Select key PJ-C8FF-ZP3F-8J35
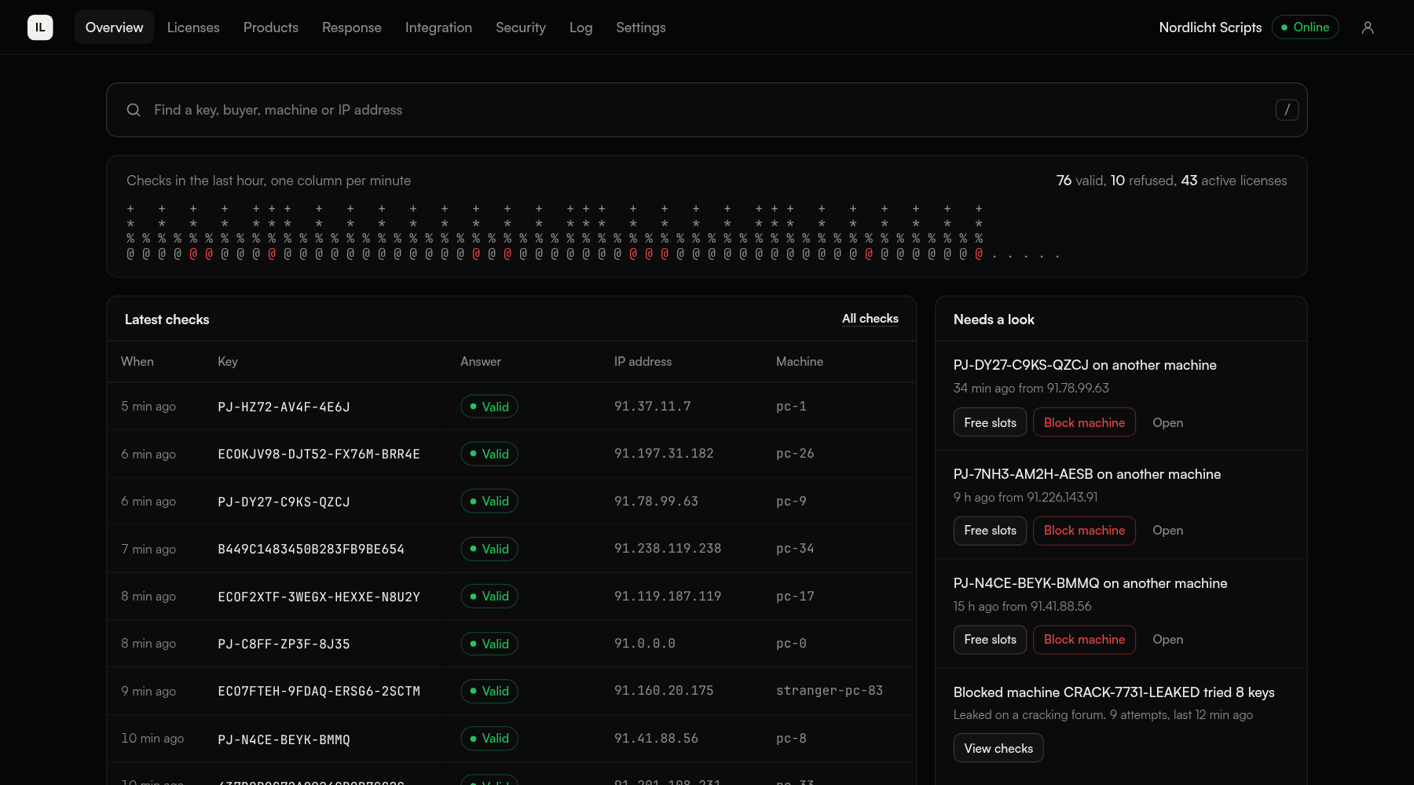 click(284, 644)
